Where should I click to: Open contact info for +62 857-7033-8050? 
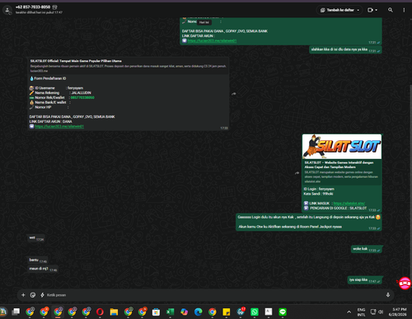point(33,7)
